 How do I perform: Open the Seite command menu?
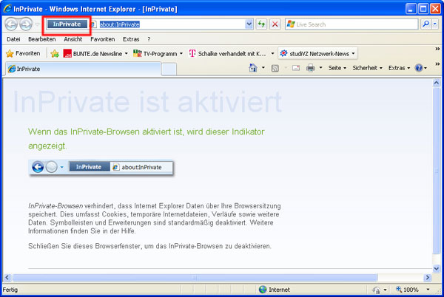[337, 68]
